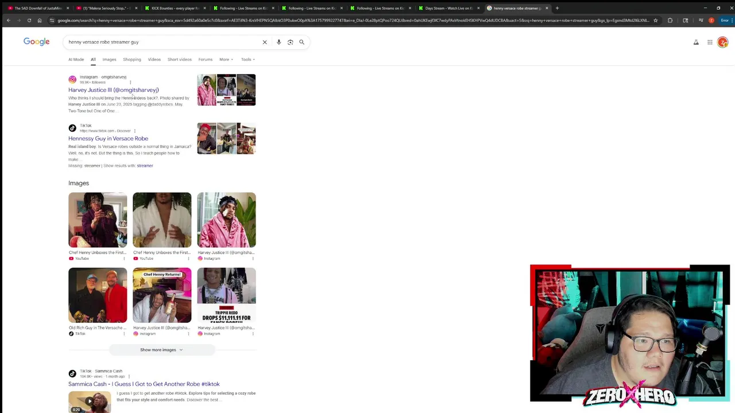The image size is (735, 413).
Task: View site information icon in address bar
Action: click(52, 20)
